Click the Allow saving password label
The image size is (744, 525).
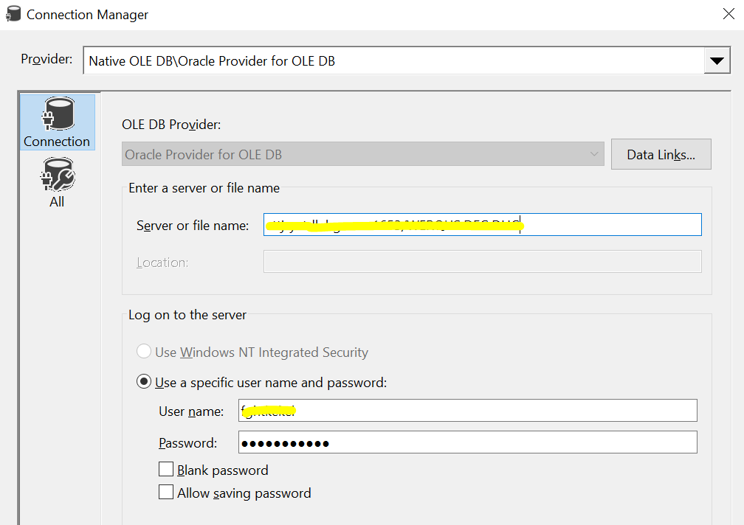coord(244,493)
